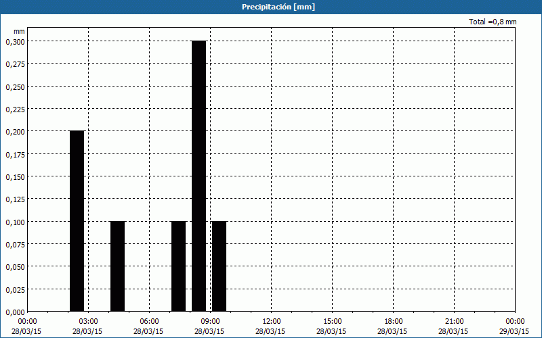
Task: Click the 0,100 y-axis label
Action: [x=15, y=222]
